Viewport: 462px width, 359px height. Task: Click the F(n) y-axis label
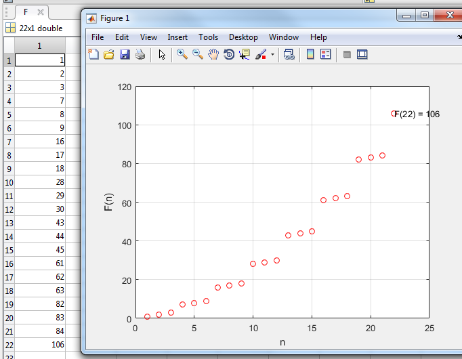108,202
